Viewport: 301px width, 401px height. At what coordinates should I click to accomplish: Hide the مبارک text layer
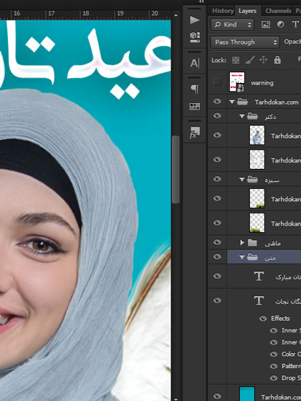point(217,276)
